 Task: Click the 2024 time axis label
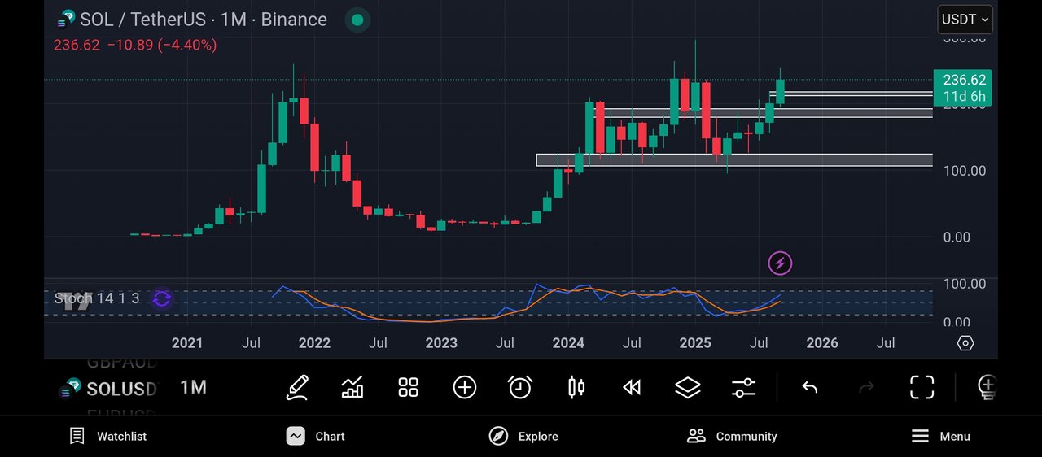568,343
